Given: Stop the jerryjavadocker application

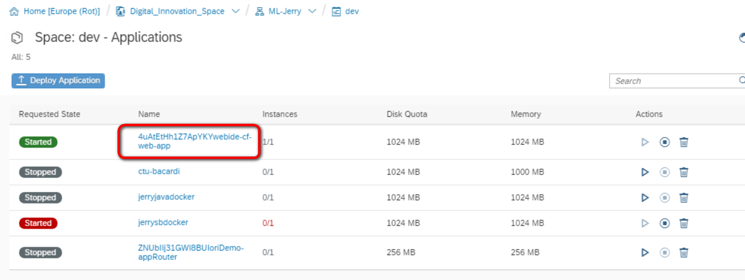Looking at the screenshot, I should tap(665, 198).
